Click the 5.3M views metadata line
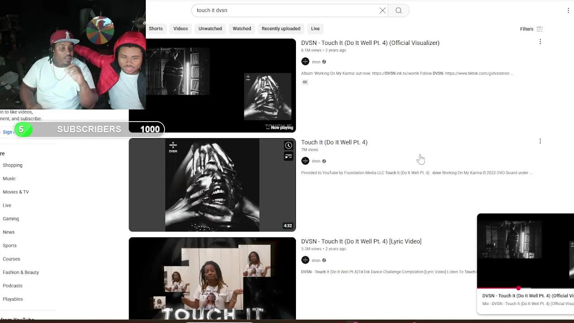574x323 pixels. pyautogui.click(x=323, y=249)
